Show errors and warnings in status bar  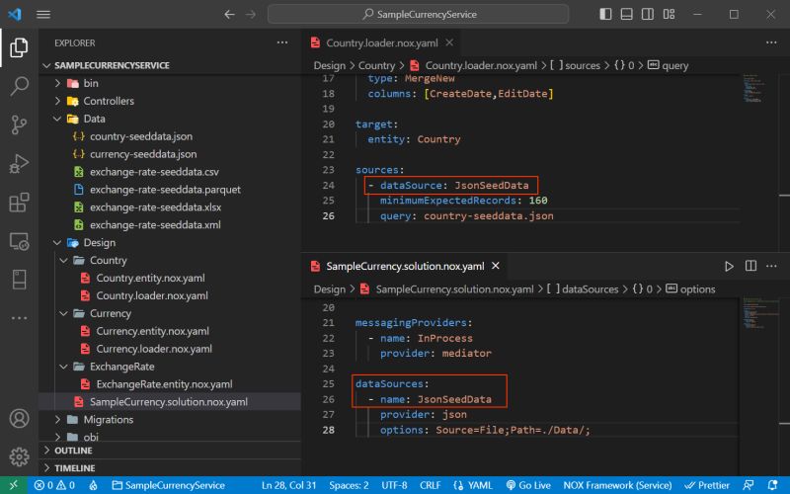[x=54, y=485]
